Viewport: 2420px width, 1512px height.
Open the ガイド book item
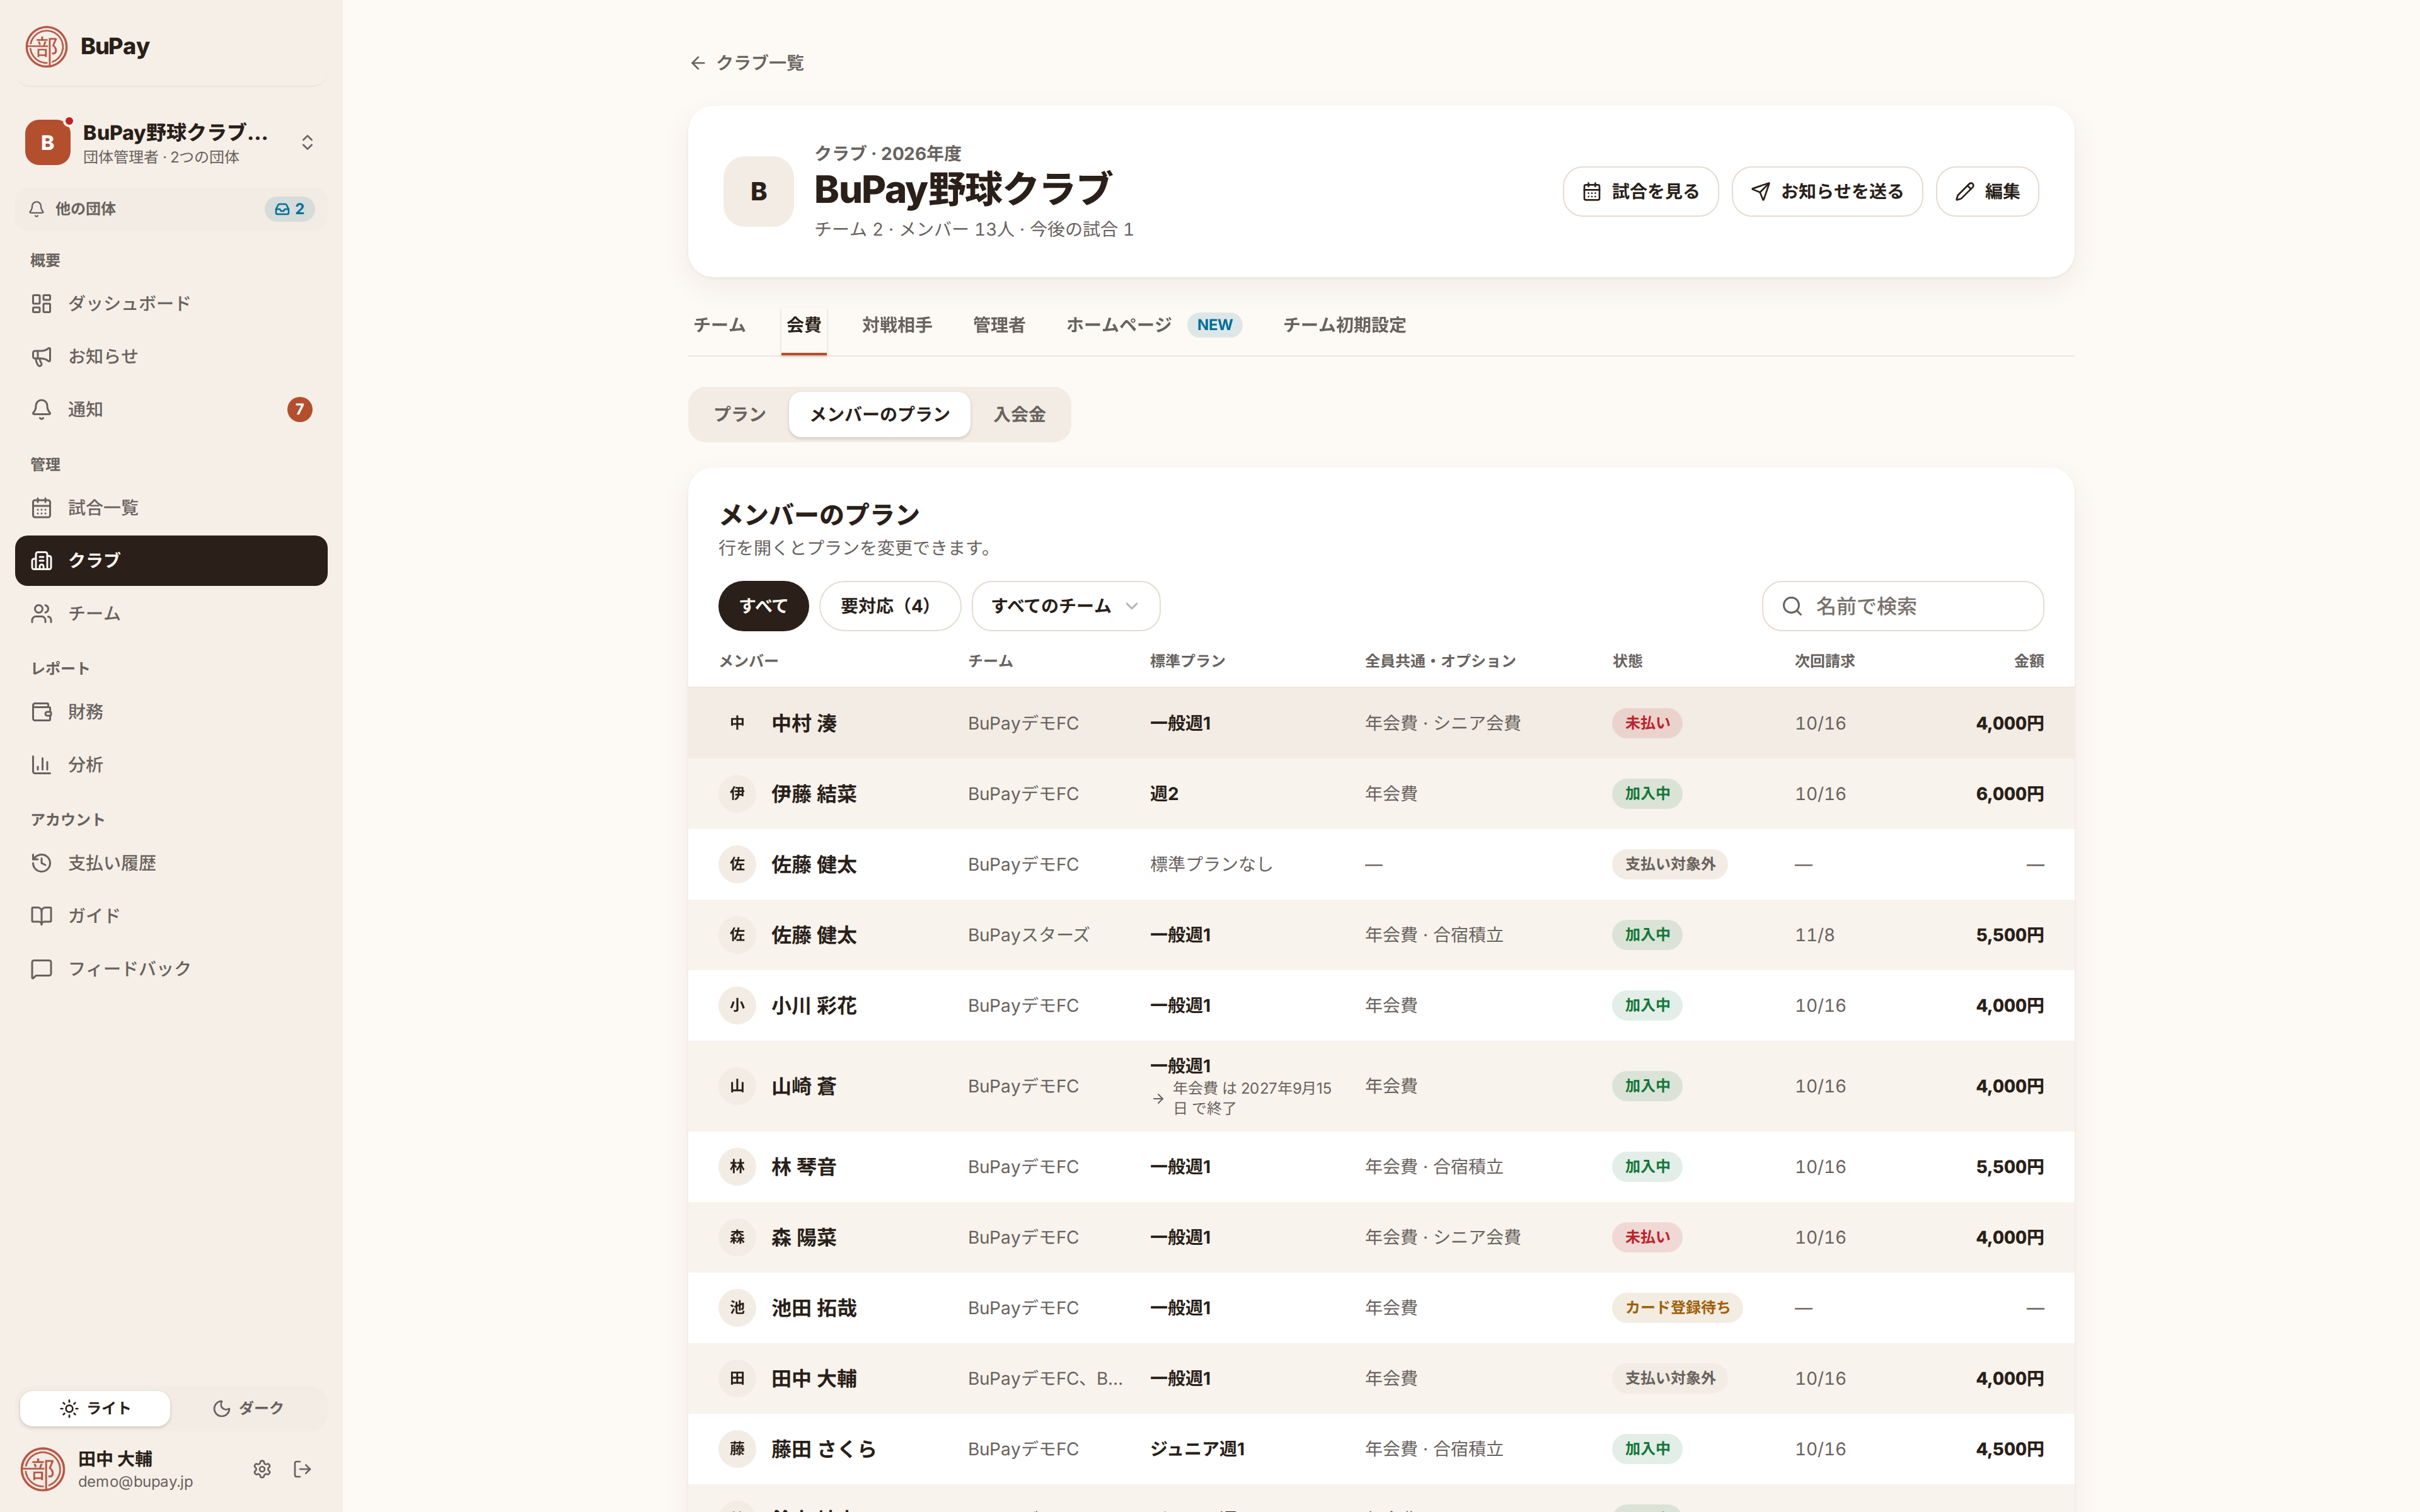[171, 915]
